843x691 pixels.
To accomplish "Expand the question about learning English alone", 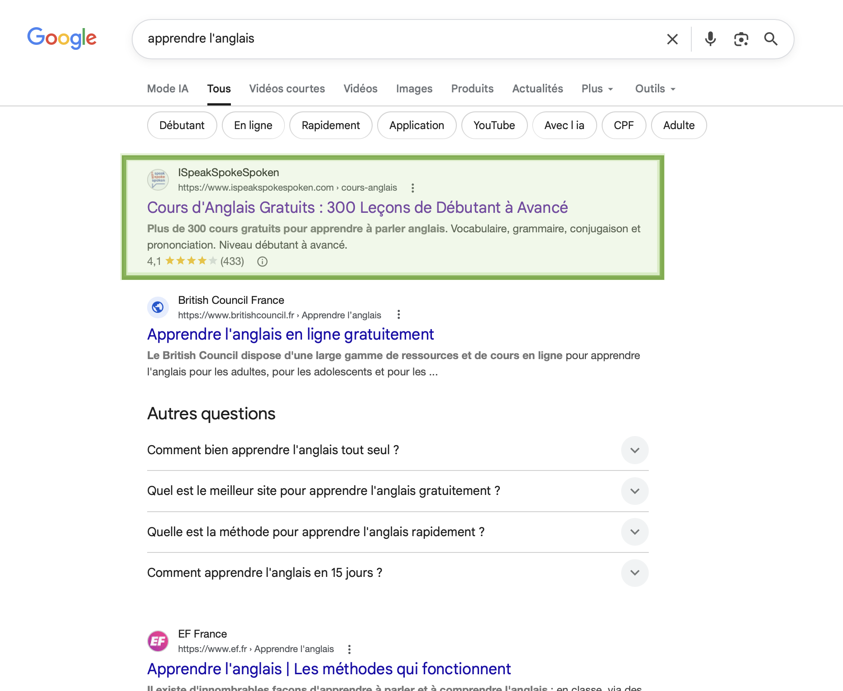I will coord(634,450).
